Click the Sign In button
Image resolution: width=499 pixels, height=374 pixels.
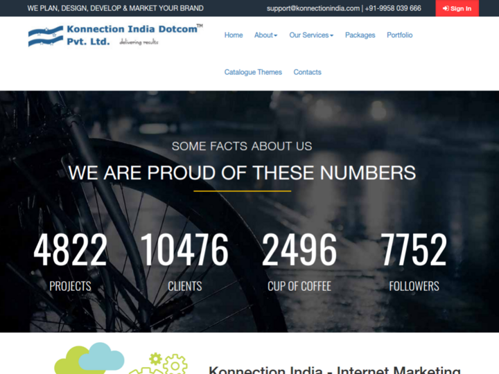(457, 8)
